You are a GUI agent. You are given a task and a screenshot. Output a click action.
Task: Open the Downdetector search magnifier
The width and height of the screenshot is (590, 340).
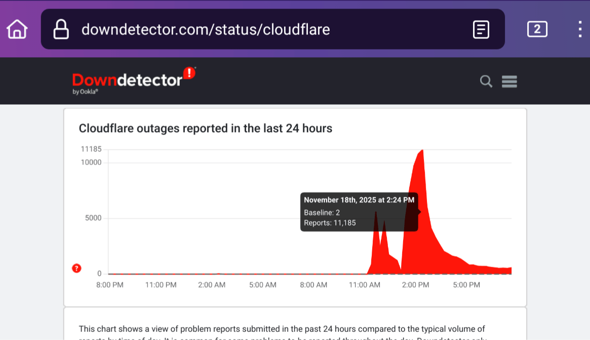486,81
